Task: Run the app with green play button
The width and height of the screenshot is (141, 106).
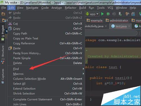Action: tap(102, 14)
